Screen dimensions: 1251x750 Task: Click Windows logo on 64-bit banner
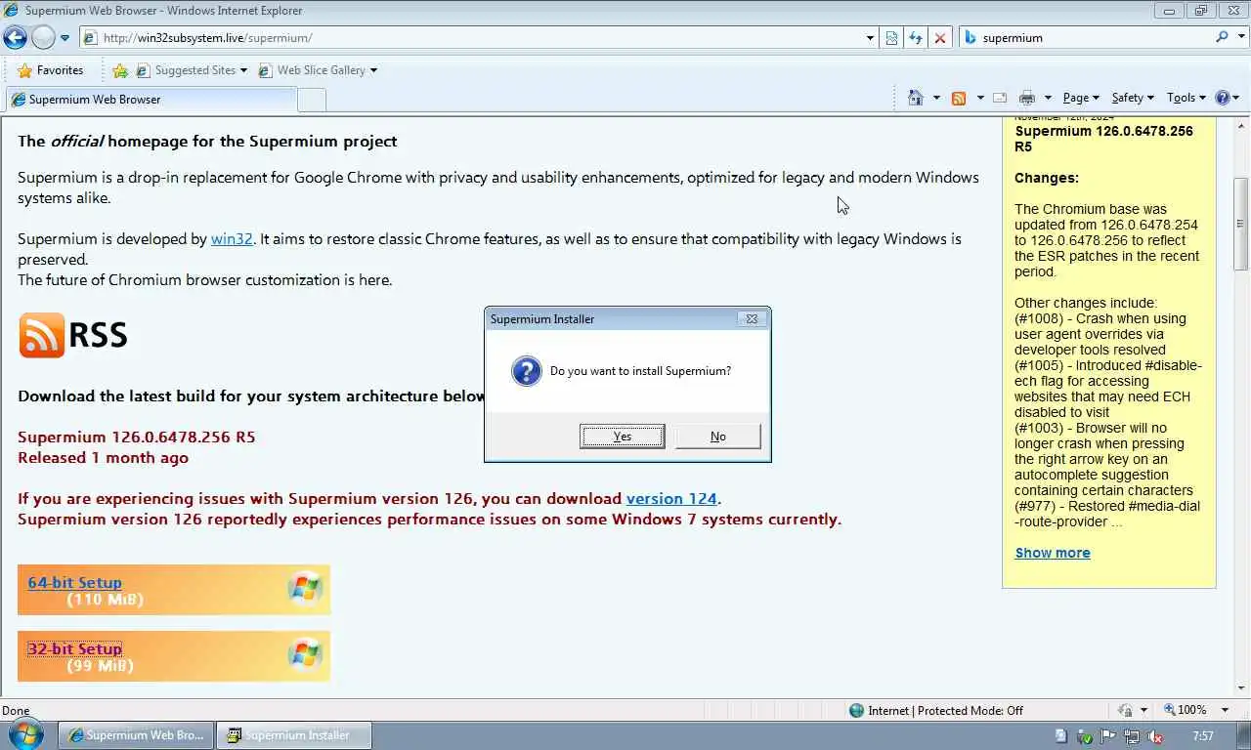[x=305, y=589]
